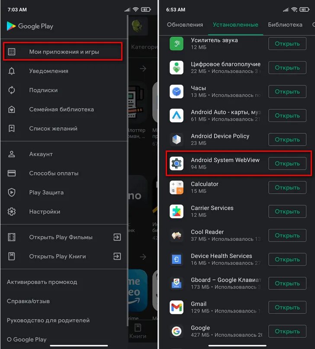
Task: Tap Часы clock app icon
Action: [177, 92]
